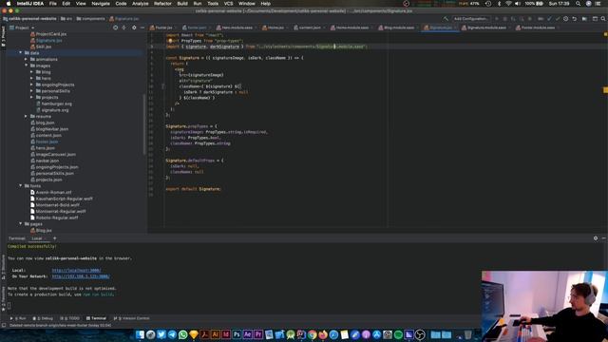Open the Version Control tool window

click(132, 318)
